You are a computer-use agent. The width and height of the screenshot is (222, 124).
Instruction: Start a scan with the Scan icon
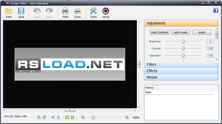pyautogui.click(x=77, y=11)
